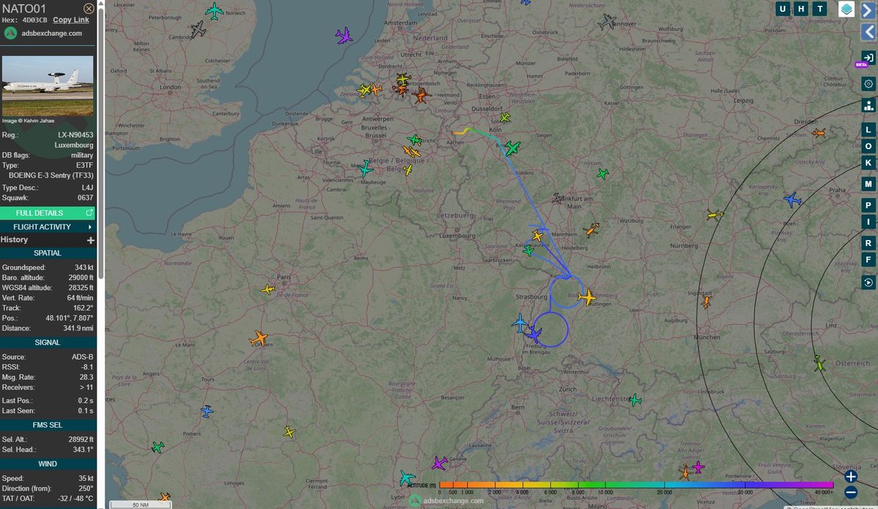Zoom in with the plus button

851,476
